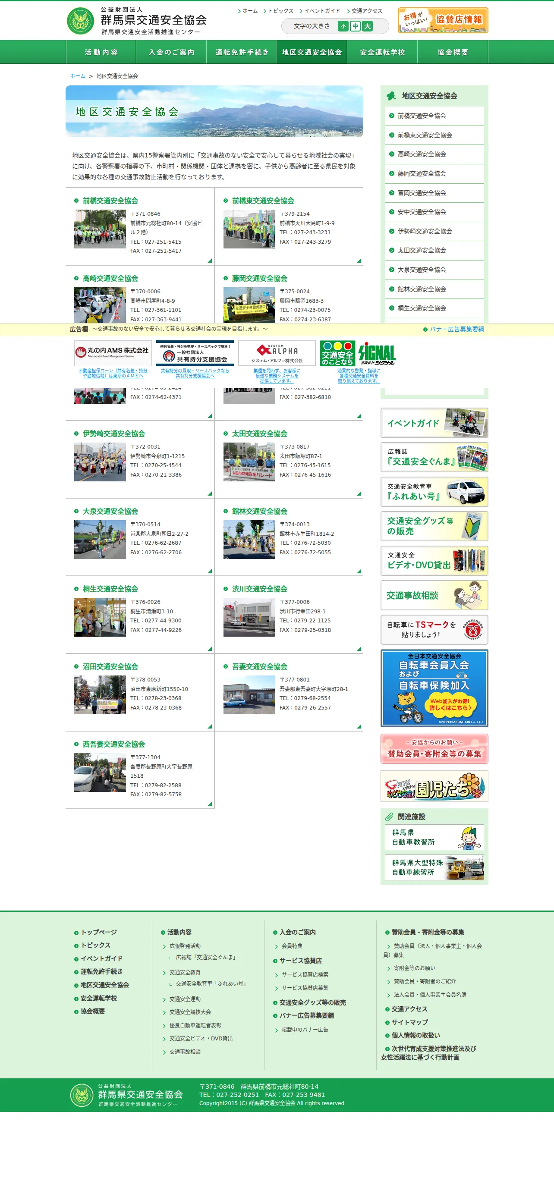Click the association emblem logo in header
554x1181 pixels.
point(80,21)
